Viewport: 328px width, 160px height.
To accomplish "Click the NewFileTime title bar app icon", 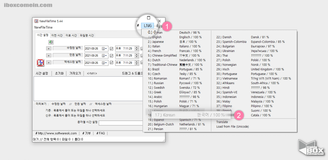I will point(36,21).
